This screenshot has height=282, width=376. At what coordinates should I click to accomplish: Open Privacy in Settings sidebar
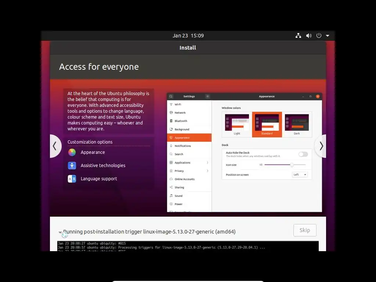189,171
